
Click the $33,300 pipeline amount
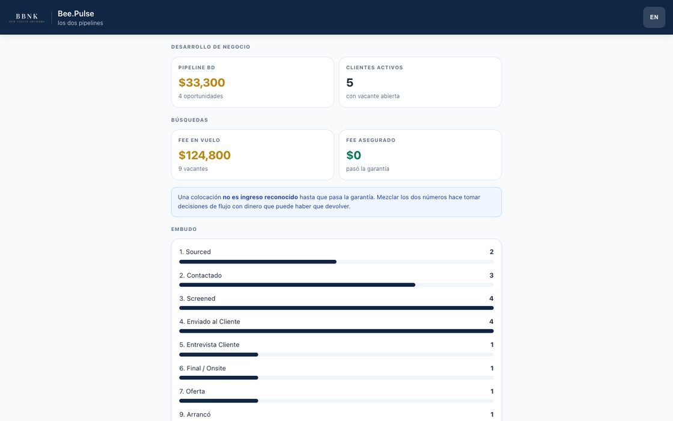(x=202, y=82)
